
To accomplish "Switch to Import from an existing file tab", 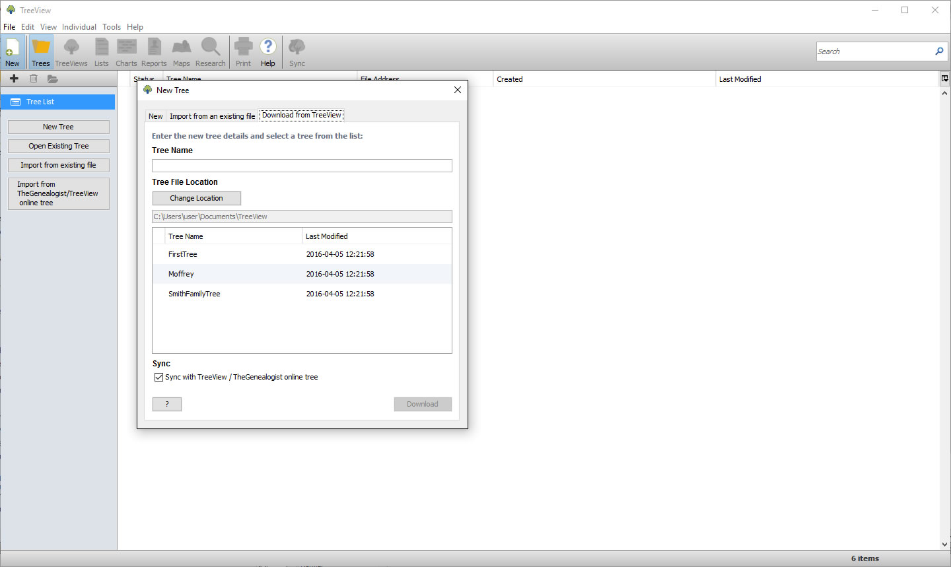I will click(212, 116).
